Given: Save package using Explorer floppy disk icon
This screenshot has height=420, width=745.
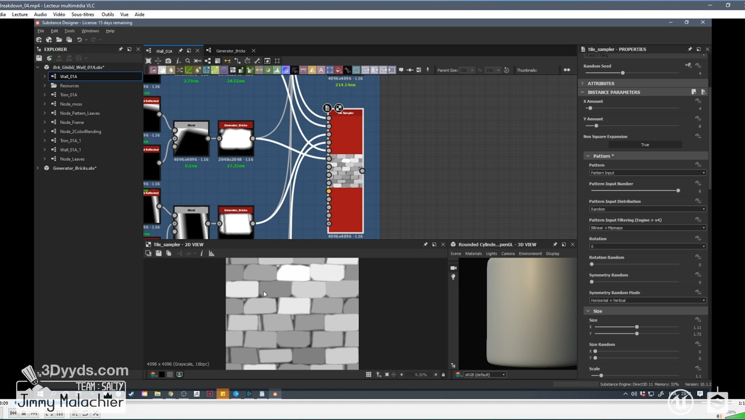Looking at the screenshot, I should click(x=39, y=58).
